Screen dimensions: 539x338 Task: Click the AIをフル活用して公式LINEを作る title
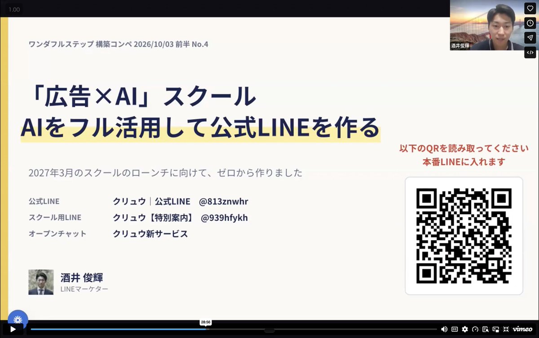200,128
